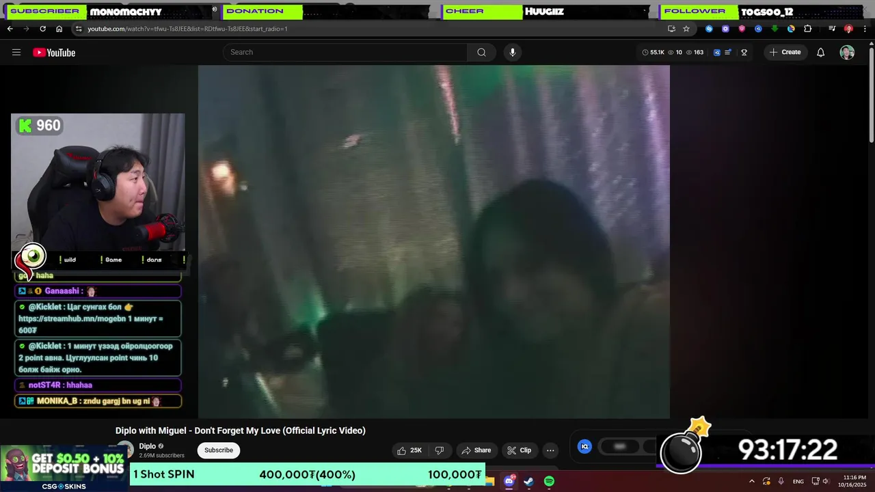Click the YouTube Search field

pyautogui.click(x=345, y=52)
